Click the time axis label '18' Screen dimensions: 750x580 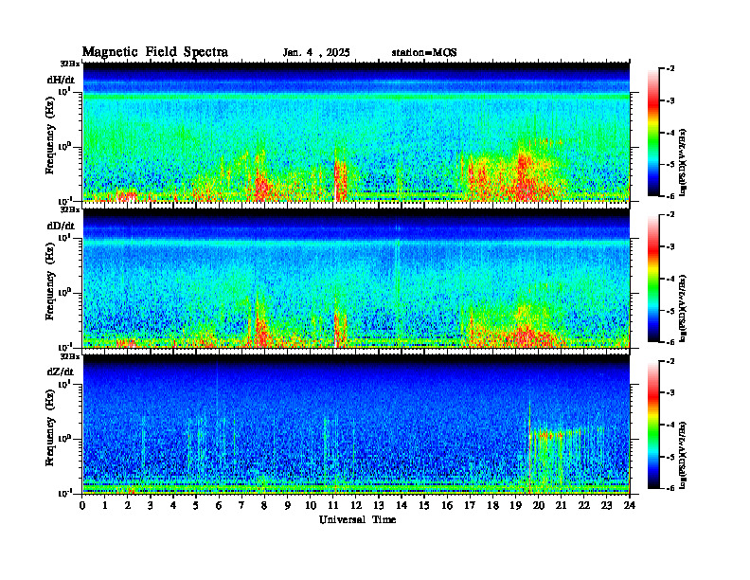pos(492,505)
